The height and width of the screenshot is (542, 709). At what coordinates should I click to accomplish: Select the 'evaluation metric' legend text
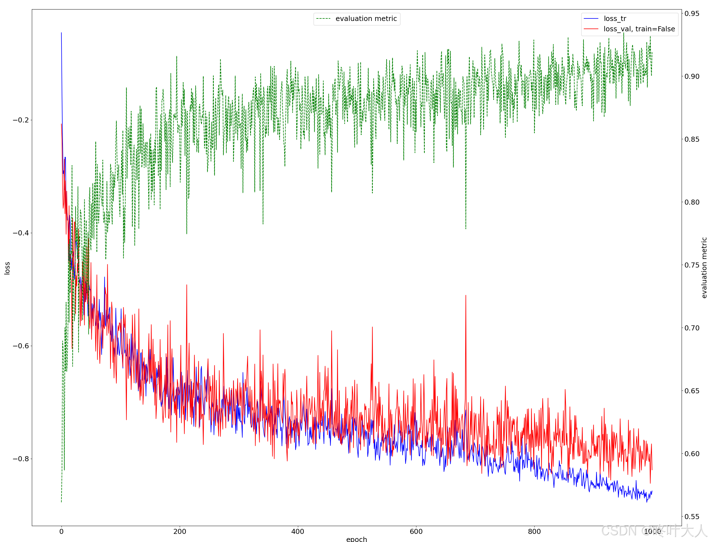[366, 19]
